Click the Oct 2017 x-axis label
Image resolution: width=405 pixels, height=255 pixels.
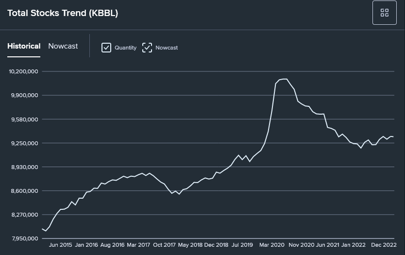164,245
